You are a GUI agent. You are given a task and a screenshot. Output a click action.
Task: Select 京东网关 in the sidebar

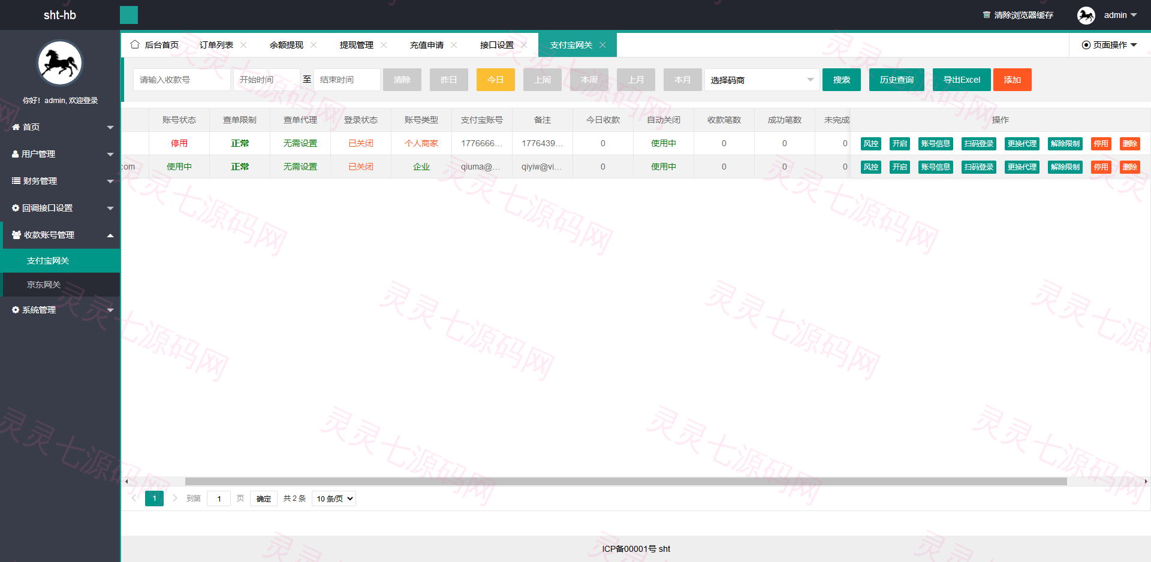61,285
